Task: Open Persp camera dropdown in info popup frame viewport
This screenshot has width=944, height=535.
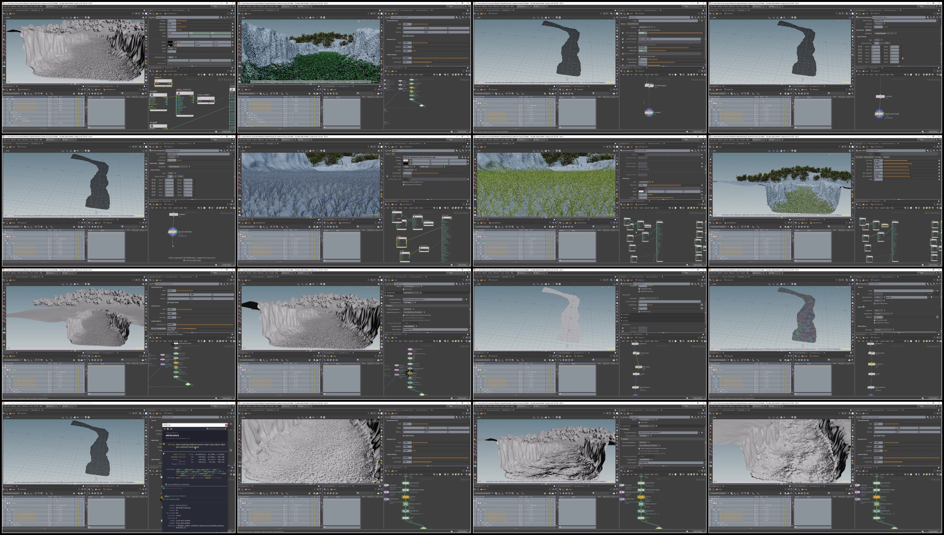Action: pyautogui.click(x=133, y=421)
